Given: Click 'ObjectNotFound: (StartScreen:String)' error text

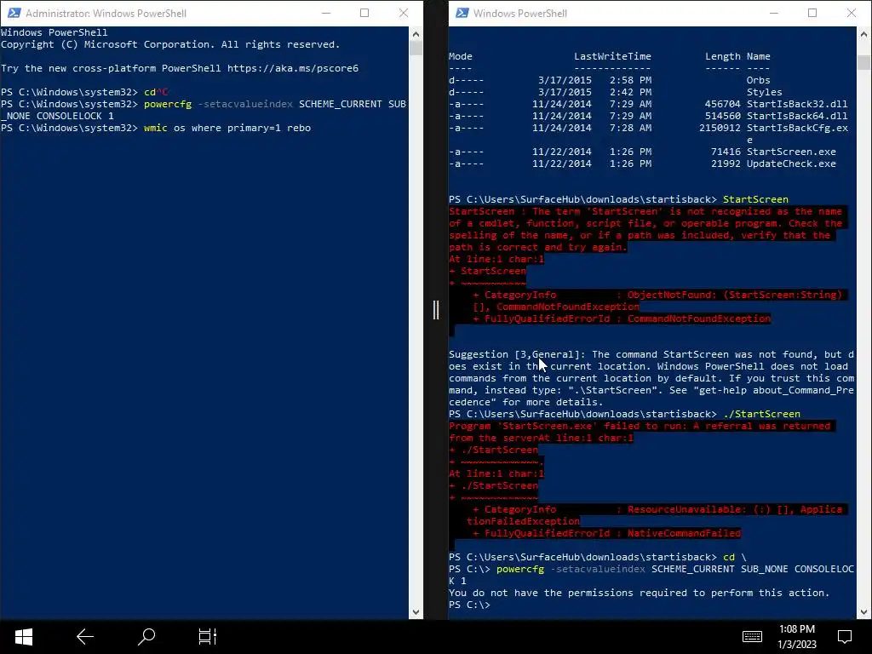Looking at the screenshot, I should tap(735, 295).
